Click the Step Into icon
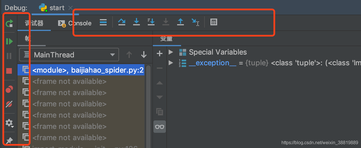 click(137, 22)
